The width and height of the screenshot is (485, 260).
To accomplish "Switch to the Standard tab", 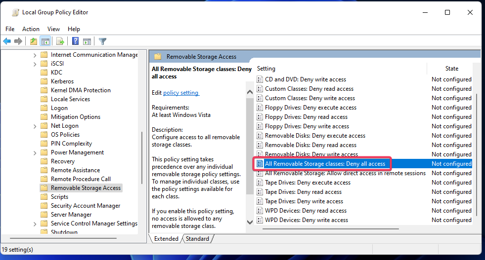I will tap(197, 239).
